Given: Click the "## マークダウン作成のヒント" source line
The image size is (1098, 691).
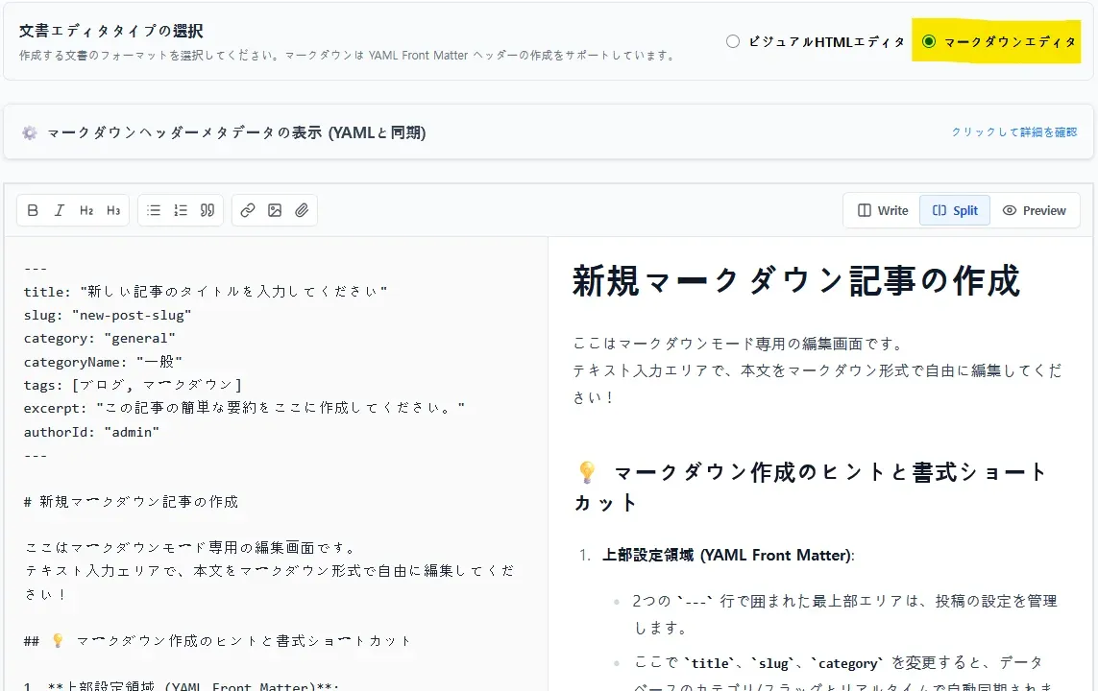Looking at the screenshot, I should click(217, 641).
